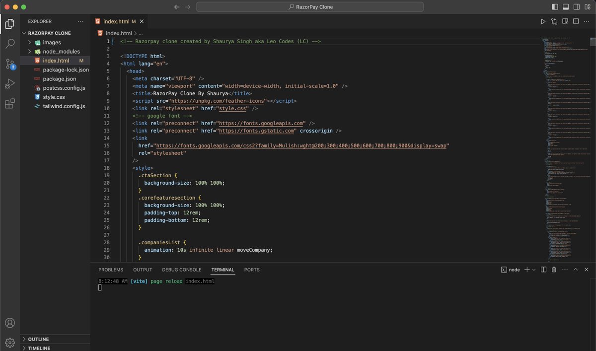This screenshot has width=596, height=351.
Task: Kill terminal with the trash icon
Action: point(554,270)
